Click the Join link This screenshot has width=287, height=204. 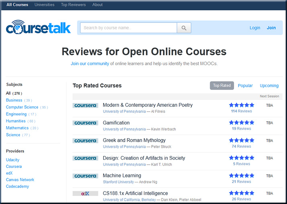click(x=271, y=28)
